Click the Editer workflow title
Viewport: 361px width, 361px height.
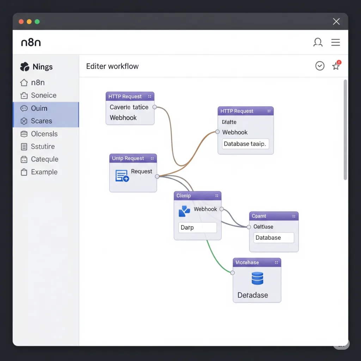pos(112,66)
